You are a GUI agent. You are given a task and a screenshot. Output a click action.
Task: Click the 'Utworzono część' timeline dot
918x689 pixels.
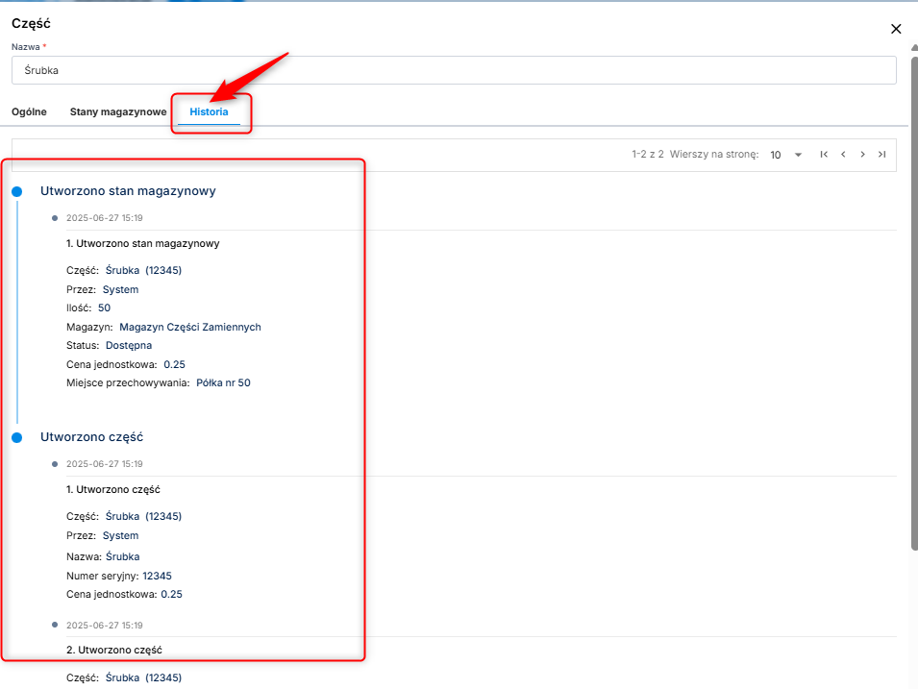(16, 438)
